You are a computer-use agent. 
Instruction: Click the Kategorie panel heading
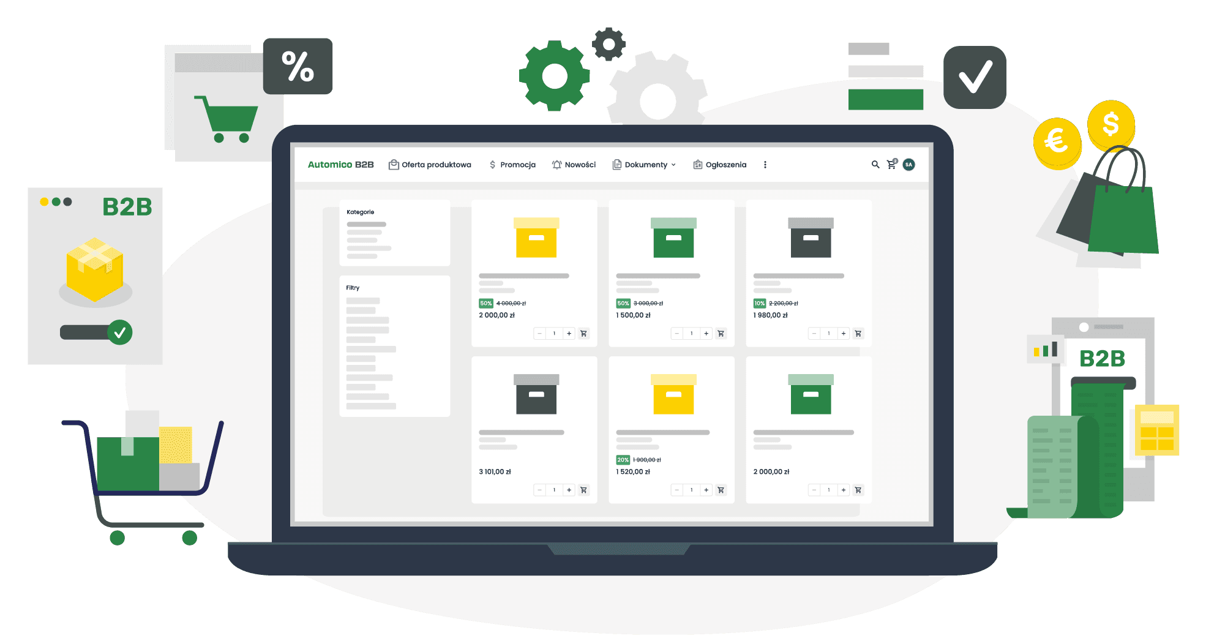click(x=360, y=212)
